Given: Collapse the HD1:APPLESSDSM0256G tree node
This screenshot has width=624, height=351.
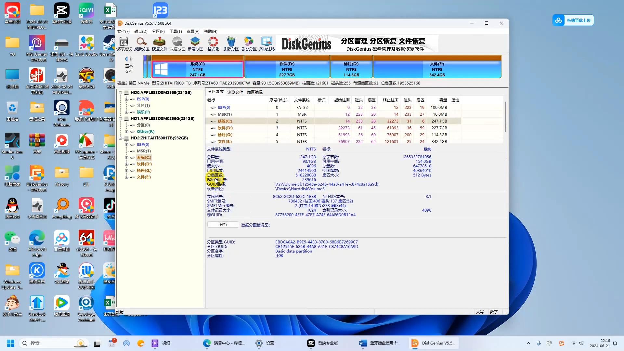Looking at the screenshot, I should (x=121, y=119).
